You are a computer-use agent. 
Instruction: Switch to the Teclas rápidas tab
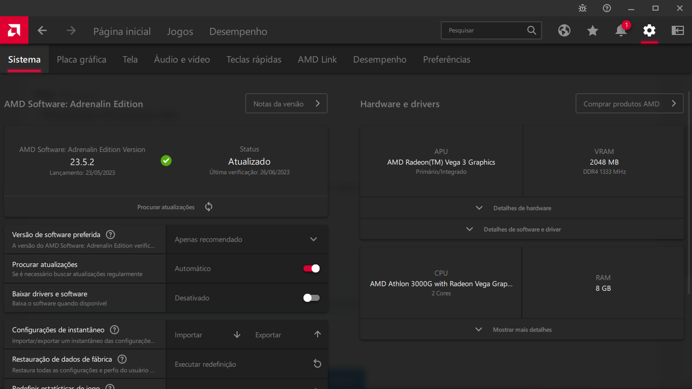[254, 59]
